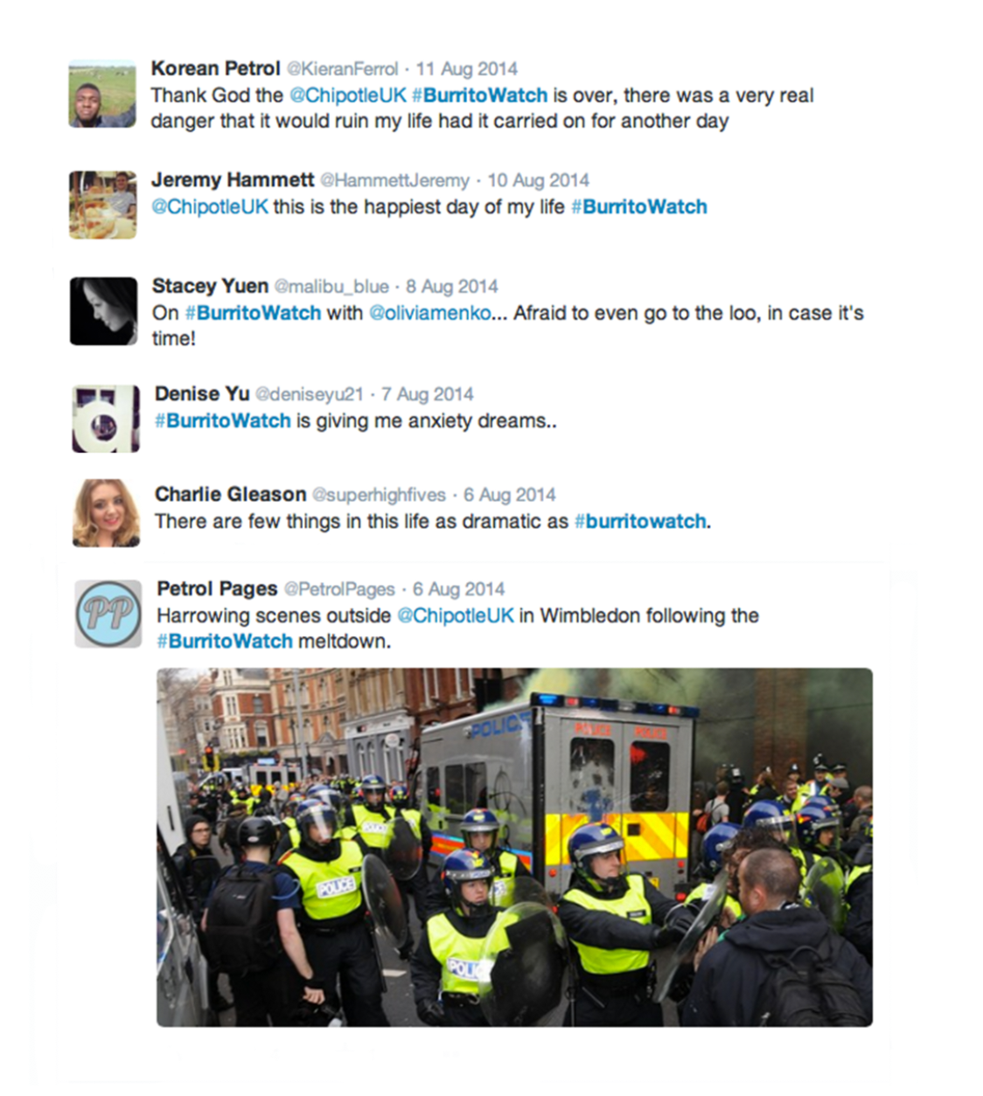Open the #BurritoWatch hashtag in Jeremy Hammett's tweet

coord(638,207)
